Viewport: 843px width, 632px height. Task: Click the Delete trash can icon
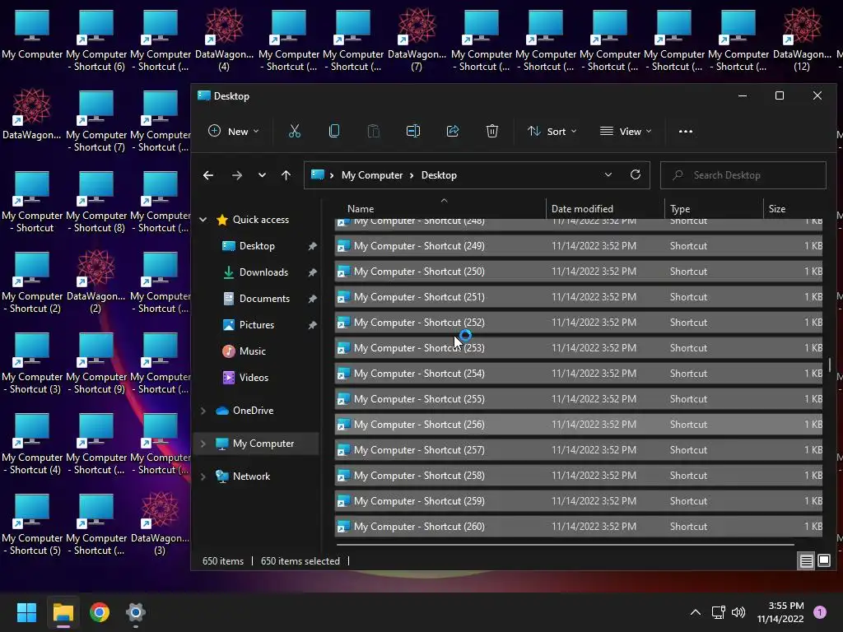coord(492,131)
